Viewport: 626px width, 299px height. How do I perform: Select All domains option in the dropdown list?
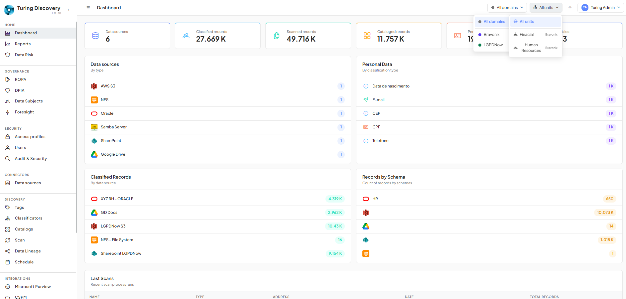491,22
